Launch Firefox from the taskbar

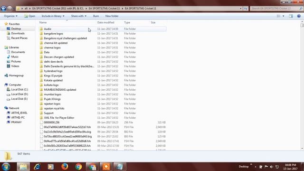coord(65,167)
